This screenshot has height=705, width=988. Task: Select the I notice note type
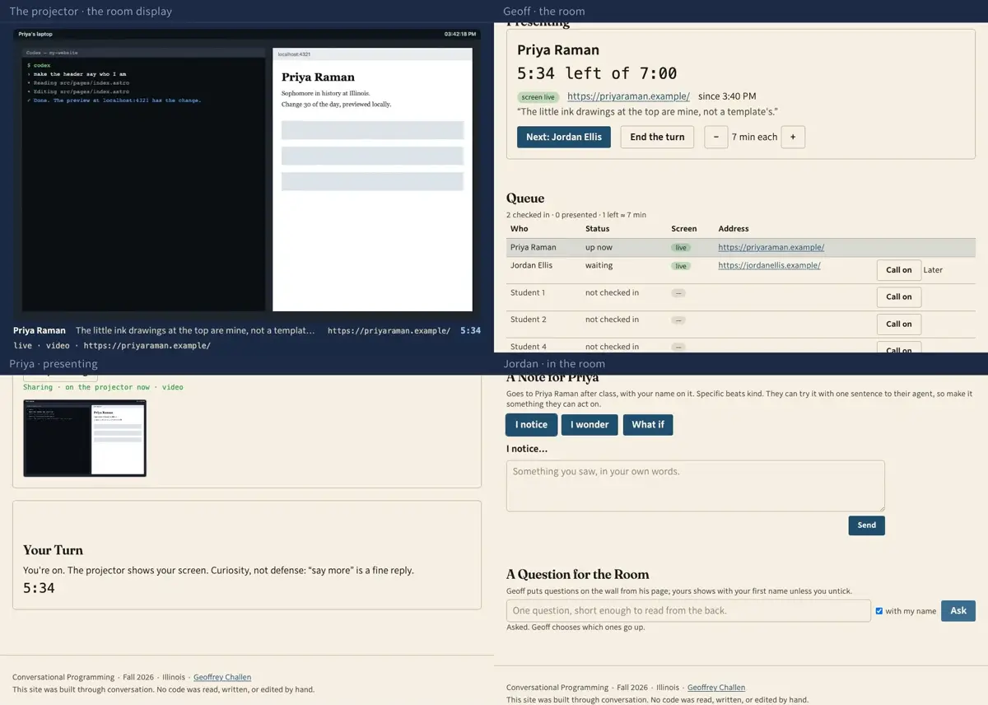tap(531, 424)
